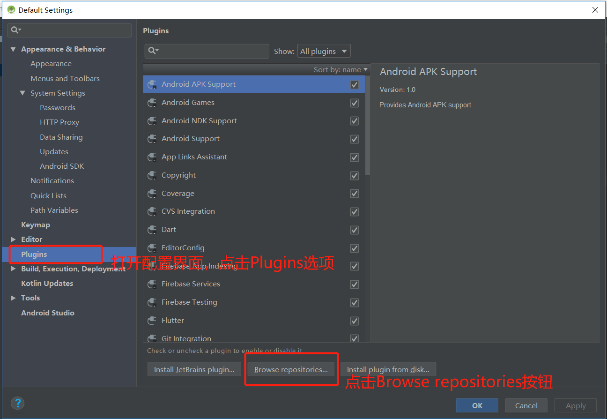Viewport: 607px width, 419px height.
Task: Focus the plugin search input field
Action: (x=207, y=51)
